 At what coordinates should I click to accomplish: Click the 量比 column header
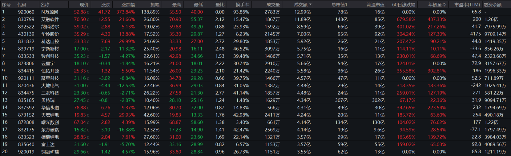(220, 5)
